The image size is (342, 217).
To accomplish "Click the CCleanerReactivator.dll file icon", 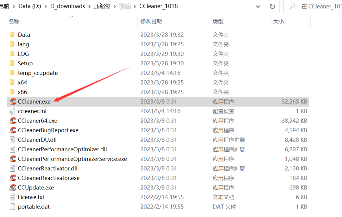I will tap(12, 168).
